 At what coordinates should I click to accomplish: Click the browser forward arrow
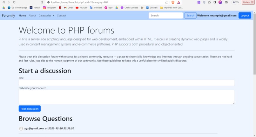tap(9, 2)
